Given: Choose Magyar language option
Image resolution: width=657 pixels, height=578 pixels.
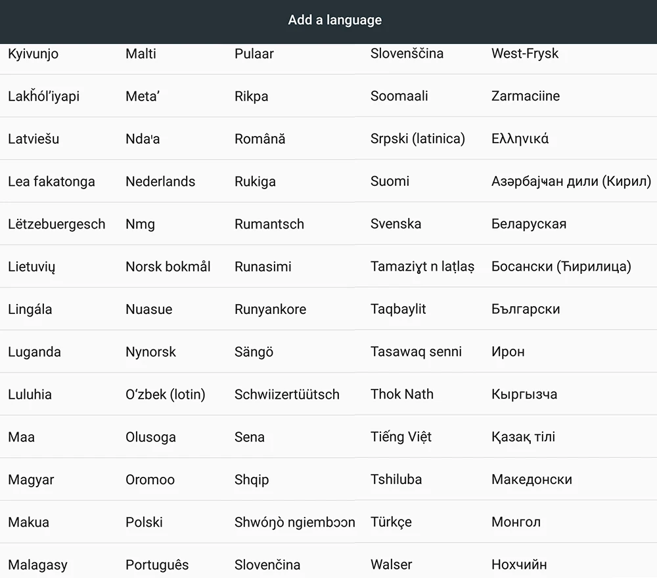Looking at the screenshot, I should click(31, 479).
